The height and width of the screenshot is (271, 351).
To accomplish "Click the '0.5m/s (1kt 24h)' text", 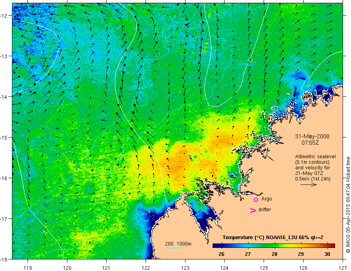I will [313, 179].
